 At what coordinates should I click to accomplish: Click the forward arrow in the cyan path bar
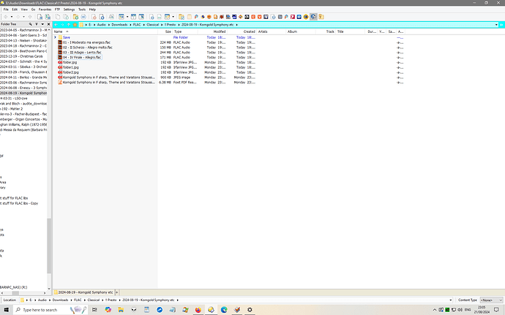[62, 25]
